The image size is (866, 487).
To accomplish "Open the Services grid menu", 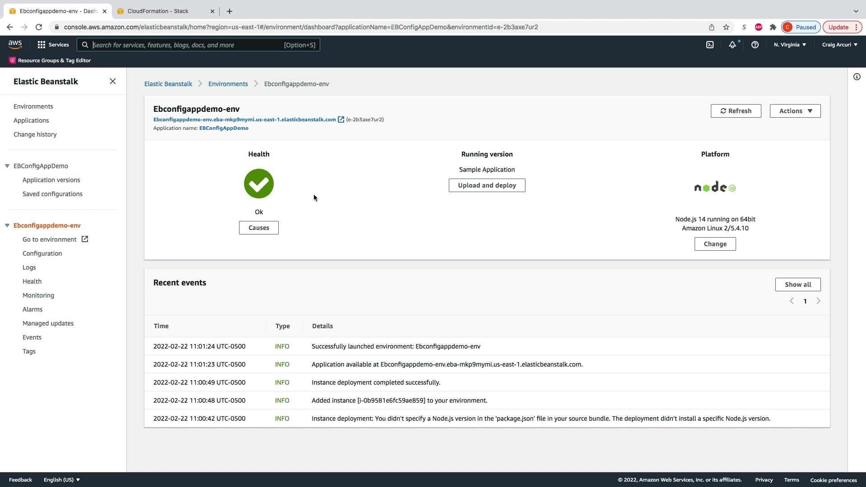I will tap(53, 45).
